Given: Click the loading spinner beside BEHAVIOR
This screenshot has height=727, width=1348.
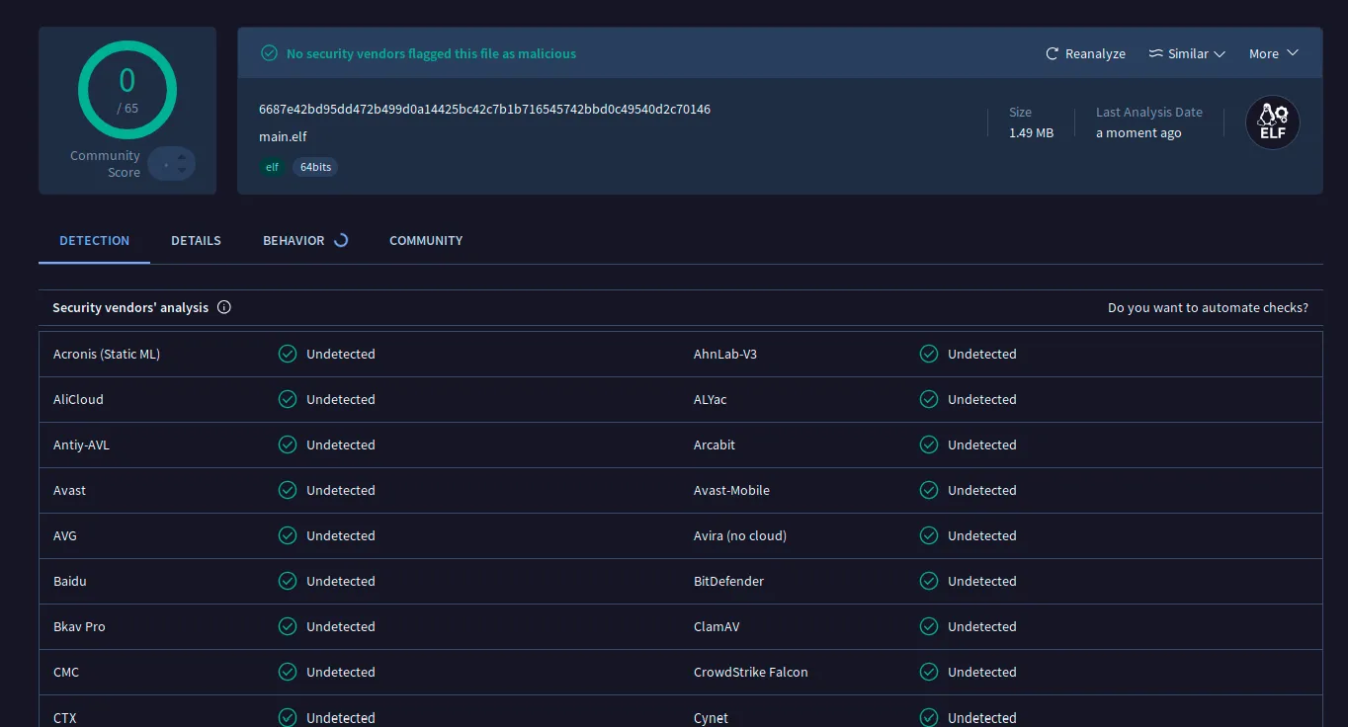Looking at the screenshot, I should click(341, 240).
